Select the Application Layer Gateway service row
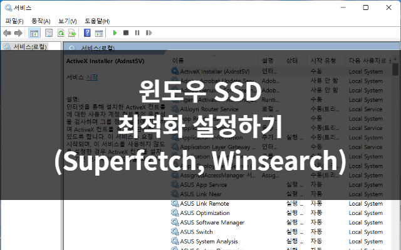This screenshot has width=401, height=250. point(281,147)
